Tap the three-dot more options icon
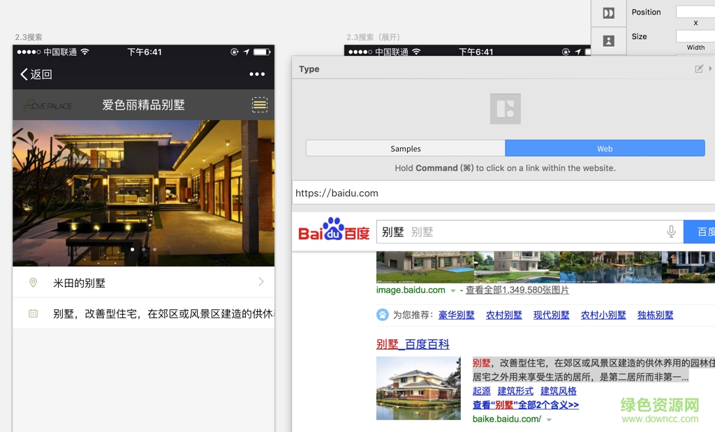Viewport: 715px width, 432px height. click(x=257, y=74)
